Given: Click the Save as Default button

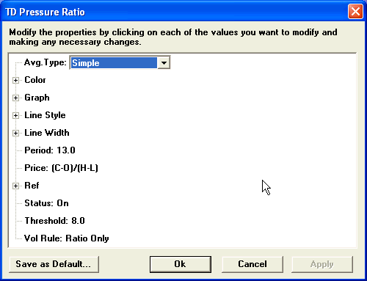Looking at the screenshot, I should click(54, 264).
